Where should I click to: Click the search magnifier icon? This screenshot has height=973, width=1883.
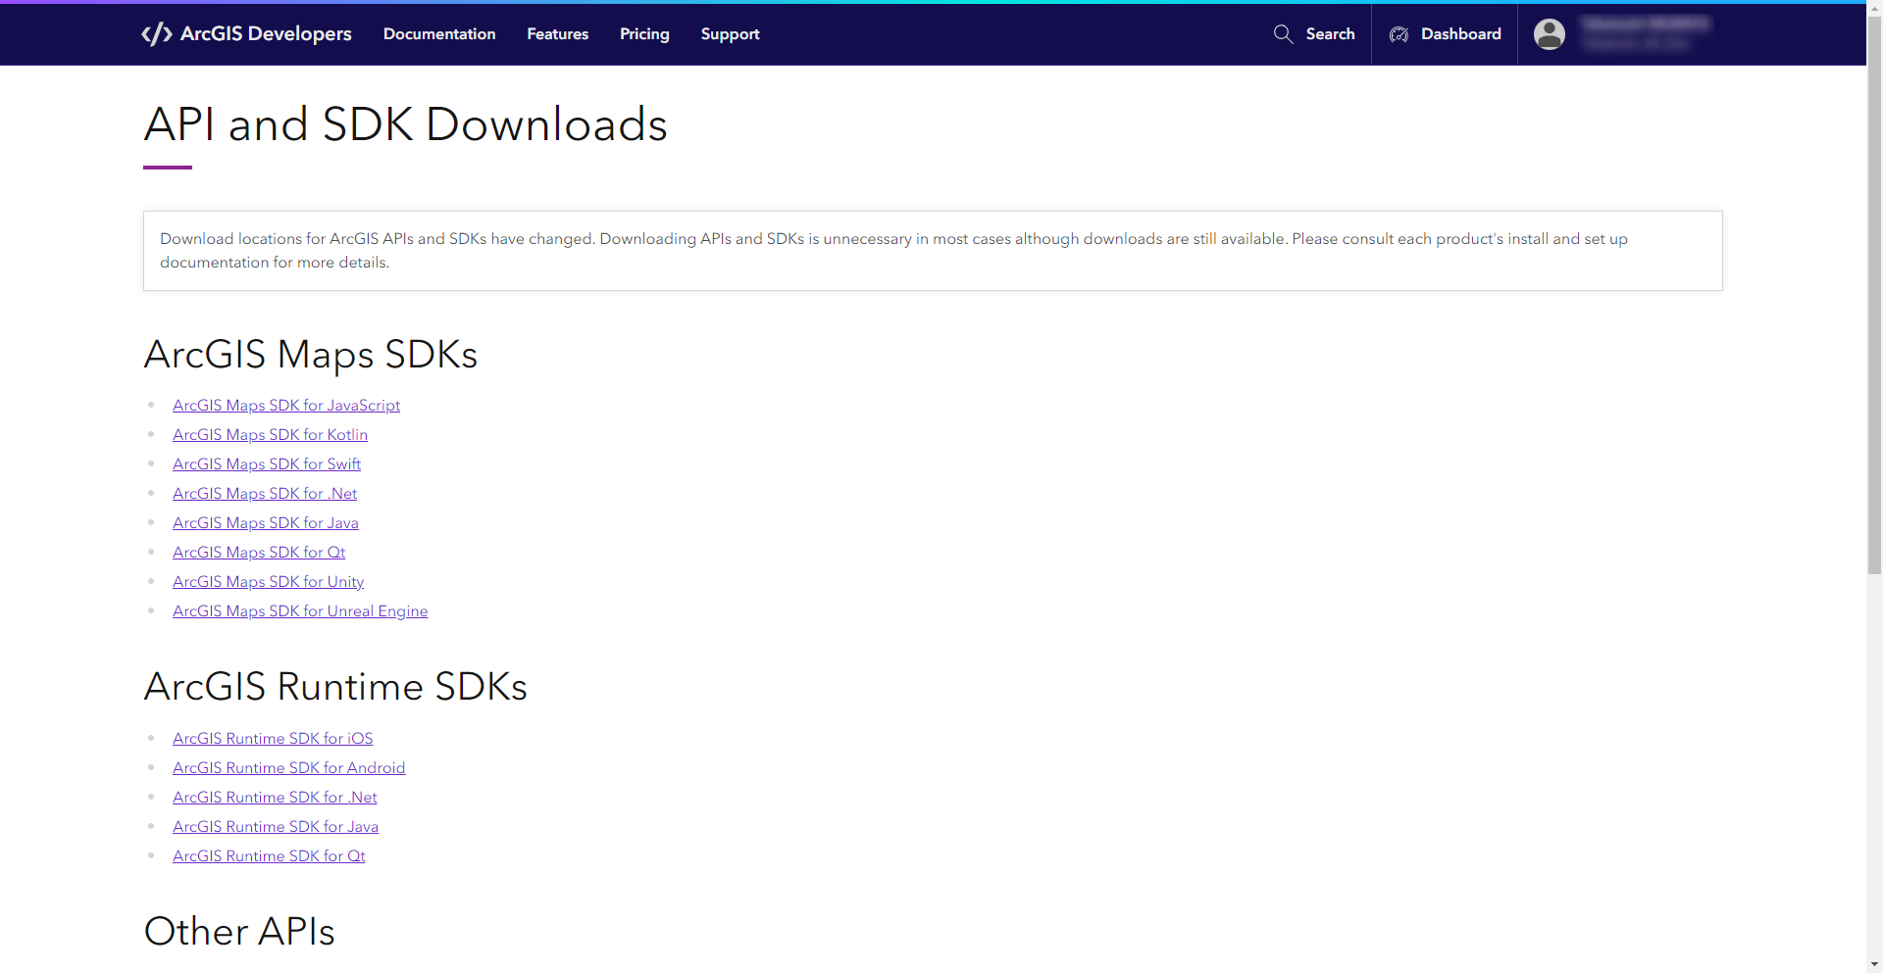pos(1283,34)
